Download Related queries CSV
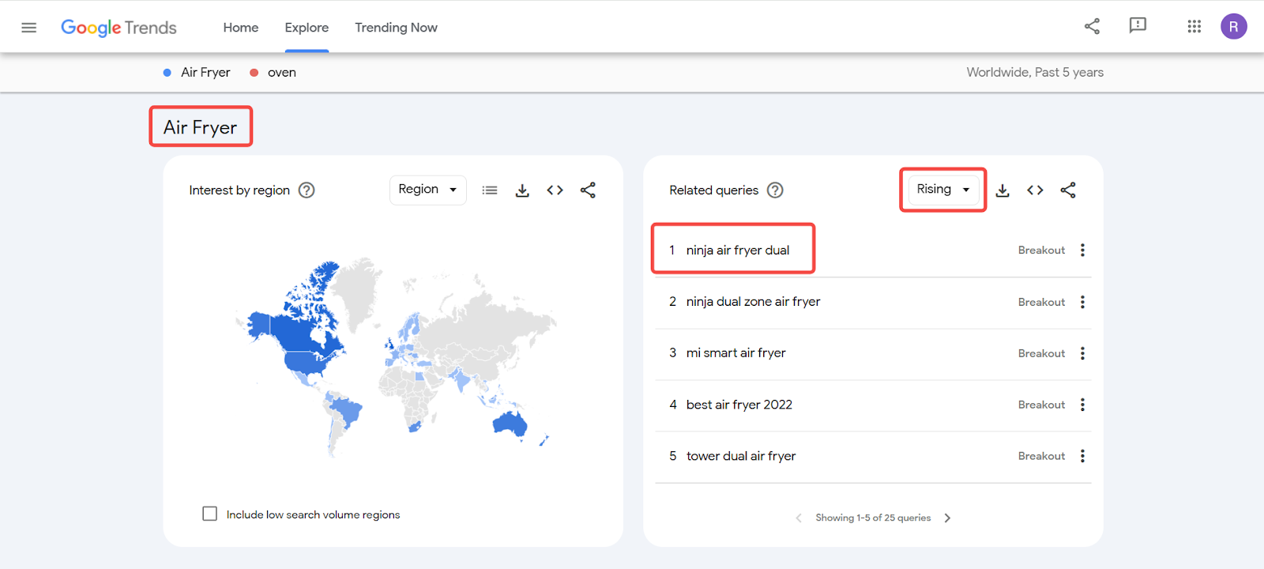The image size is (1264, 569). point(1003,190)
